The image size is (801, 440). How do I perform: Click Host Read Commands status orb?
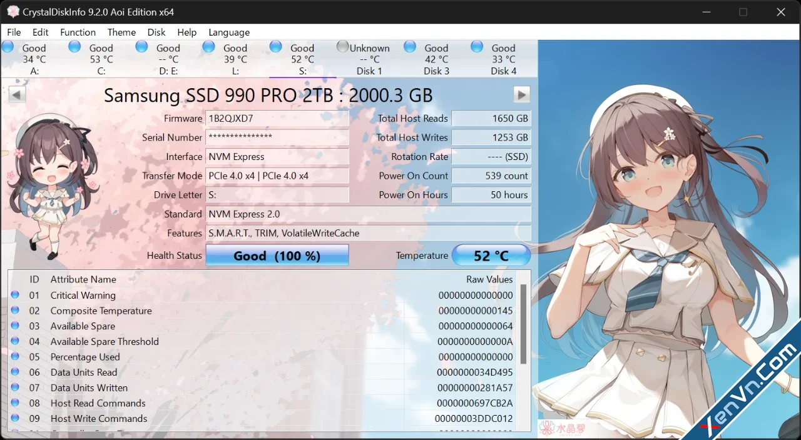[x=15, y=402]
